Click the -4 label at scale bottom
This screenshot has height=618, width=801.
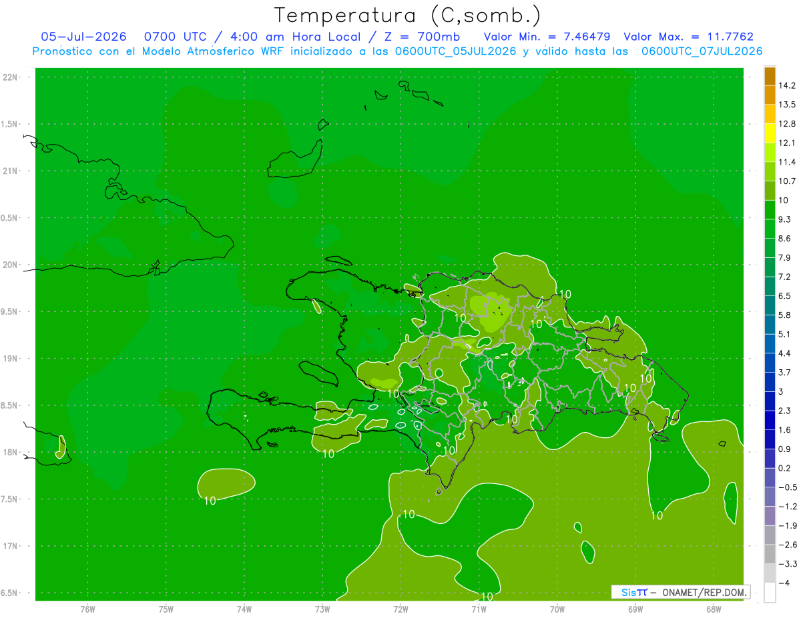point(784,583)
